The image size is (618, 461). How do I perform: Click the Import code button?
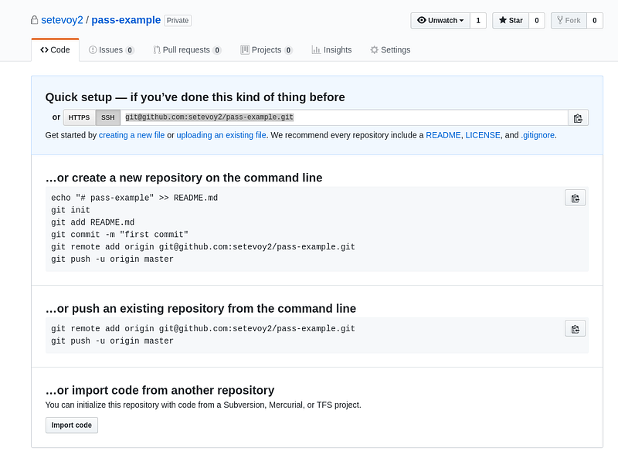point(72,425)
